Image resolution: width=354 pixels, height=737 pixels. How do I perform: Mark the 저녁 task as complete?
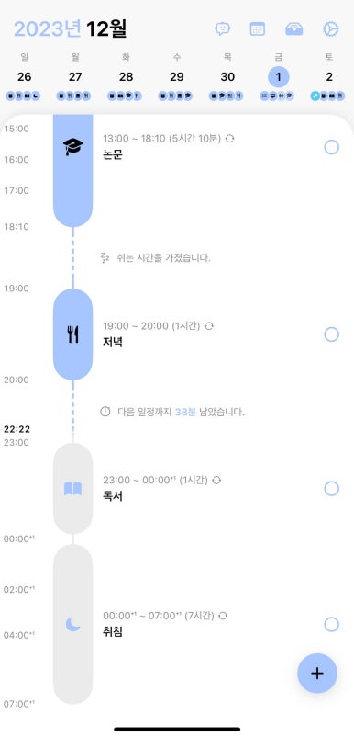[331, 334]
